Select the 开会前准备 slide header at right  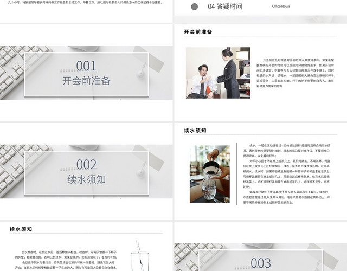[198, 32]
